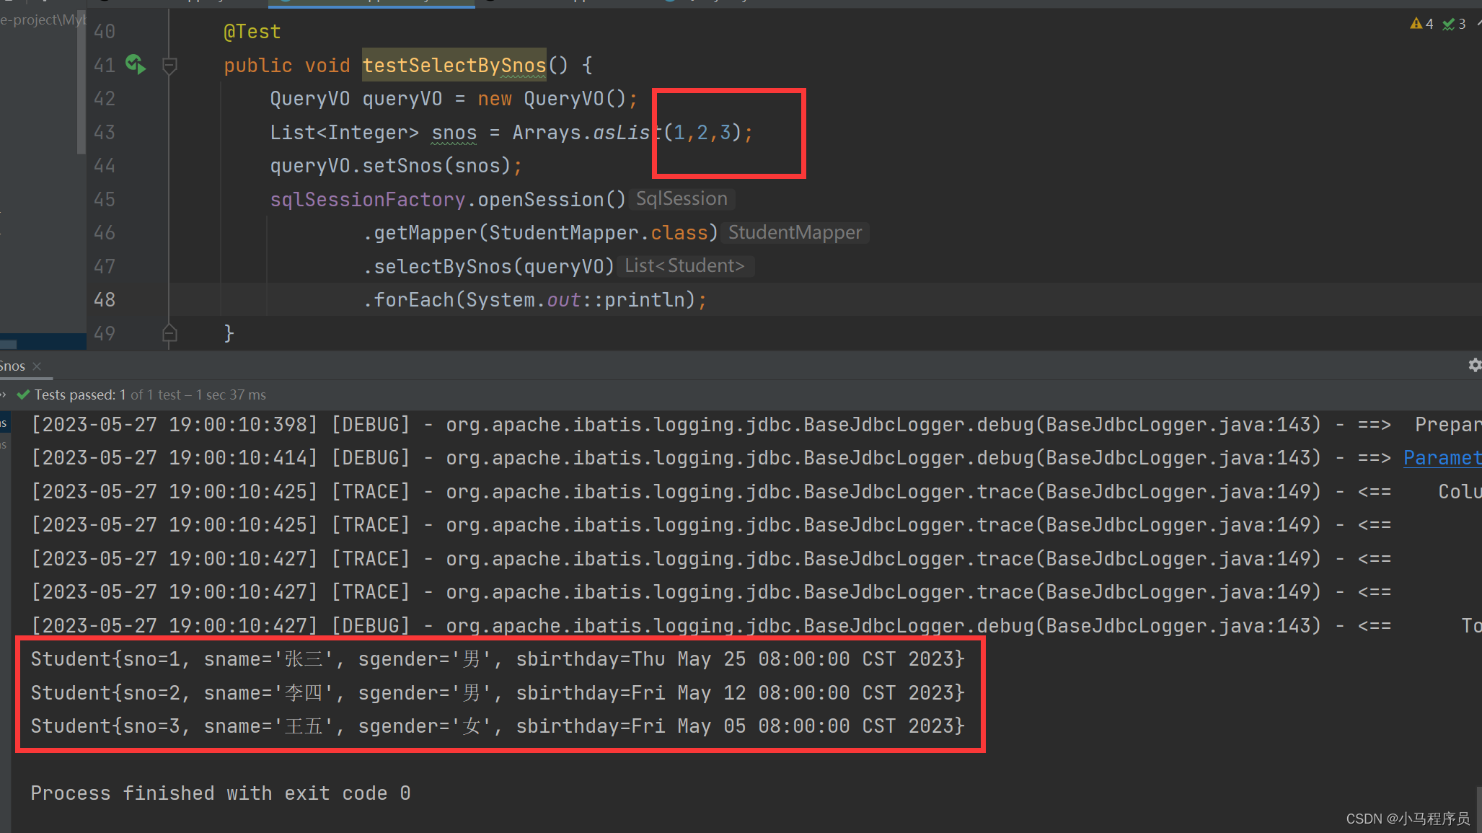Collapse the testSelectBySnos method fold marker
Image resolution: width=1482 pixels, height=833 pixels.
tap(169, 66)
